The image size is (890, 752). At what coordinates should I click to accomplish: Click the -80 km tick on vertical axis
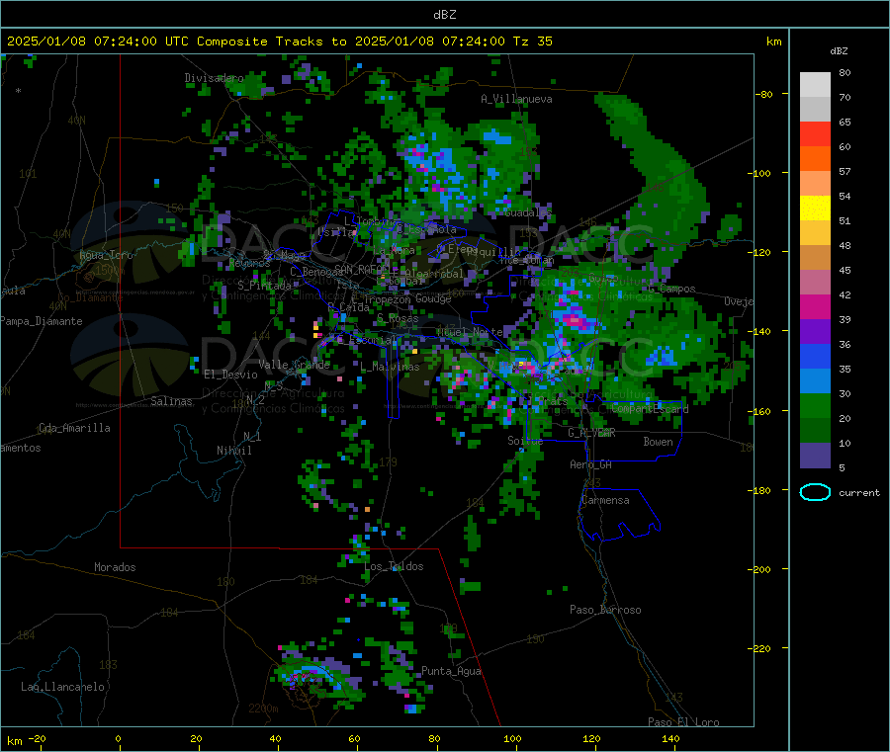click(x=763, y=94)
